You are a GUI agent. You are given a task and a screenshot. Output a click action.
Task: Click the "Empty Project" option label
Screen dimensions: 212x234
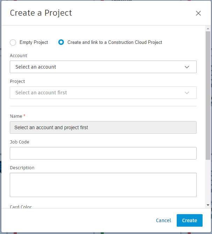34,42
